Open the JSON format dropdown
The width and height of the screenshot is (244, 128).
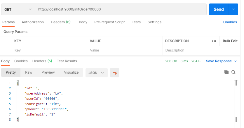[x=97, y=73]
